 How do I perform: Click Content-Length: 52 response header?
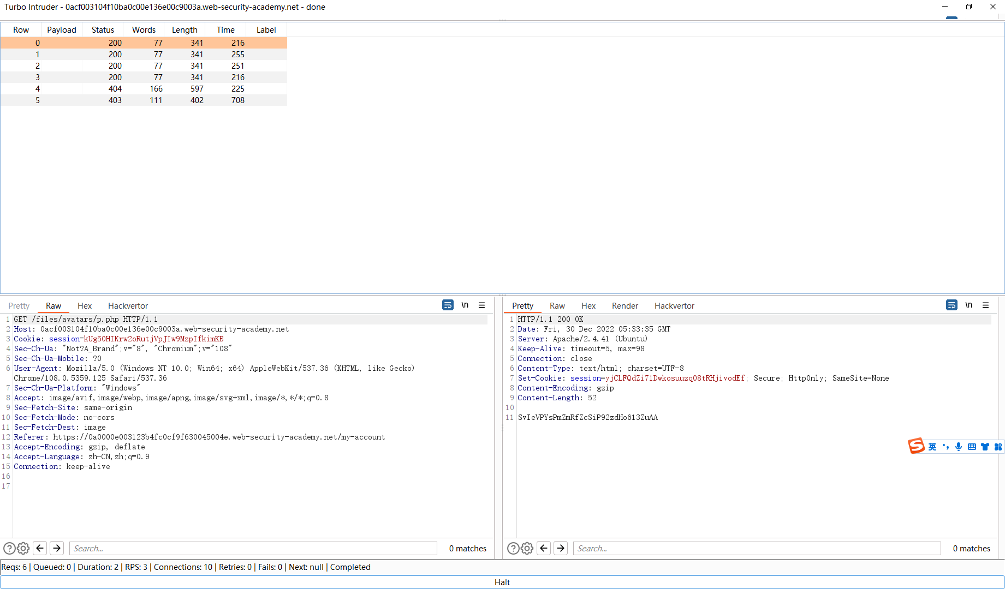(557, 398)
